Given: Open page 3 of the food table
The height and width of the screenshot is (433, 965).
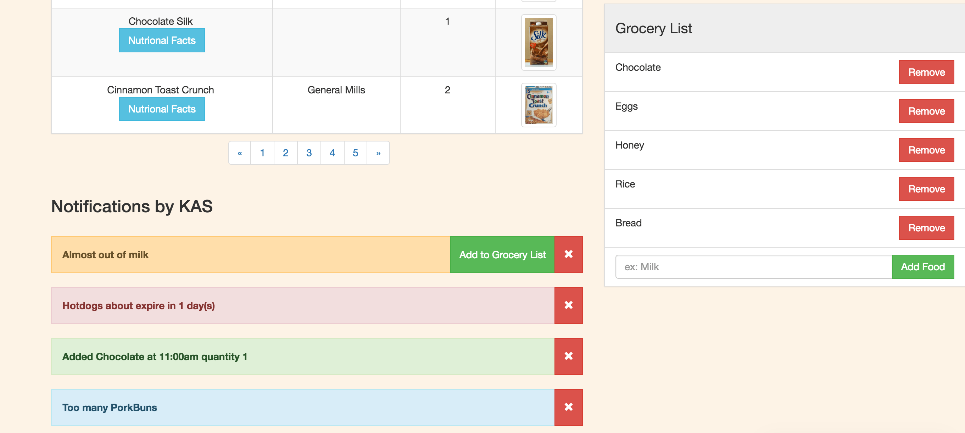Looking at the screenshot, I should (x=309, y=152).
